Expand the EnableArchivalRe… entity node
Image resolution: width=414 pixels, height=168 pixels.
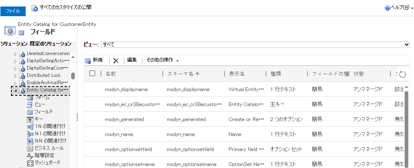click(x=15, y=83)
